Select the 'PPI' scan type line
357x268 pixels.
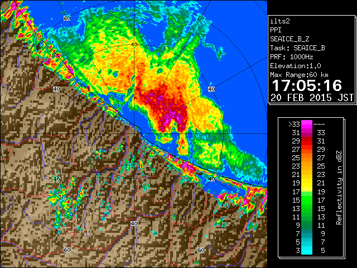pyautogui.click(x=276, y=30)
